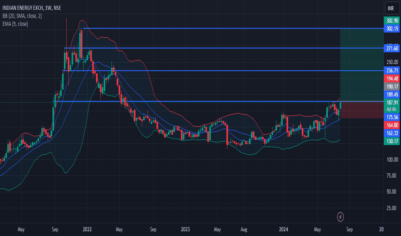Click the 164.00 red stop price label
Image resolution: width=401 pixels, height=236 pixels.
[392, 125]
